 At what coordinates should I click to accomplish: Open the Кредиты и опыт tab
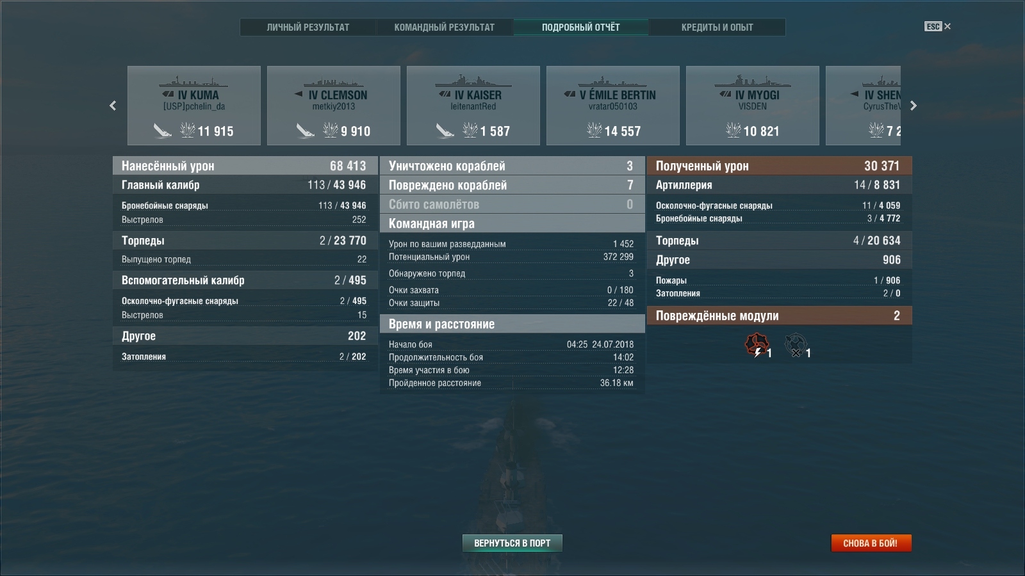[x=717, y=27]
